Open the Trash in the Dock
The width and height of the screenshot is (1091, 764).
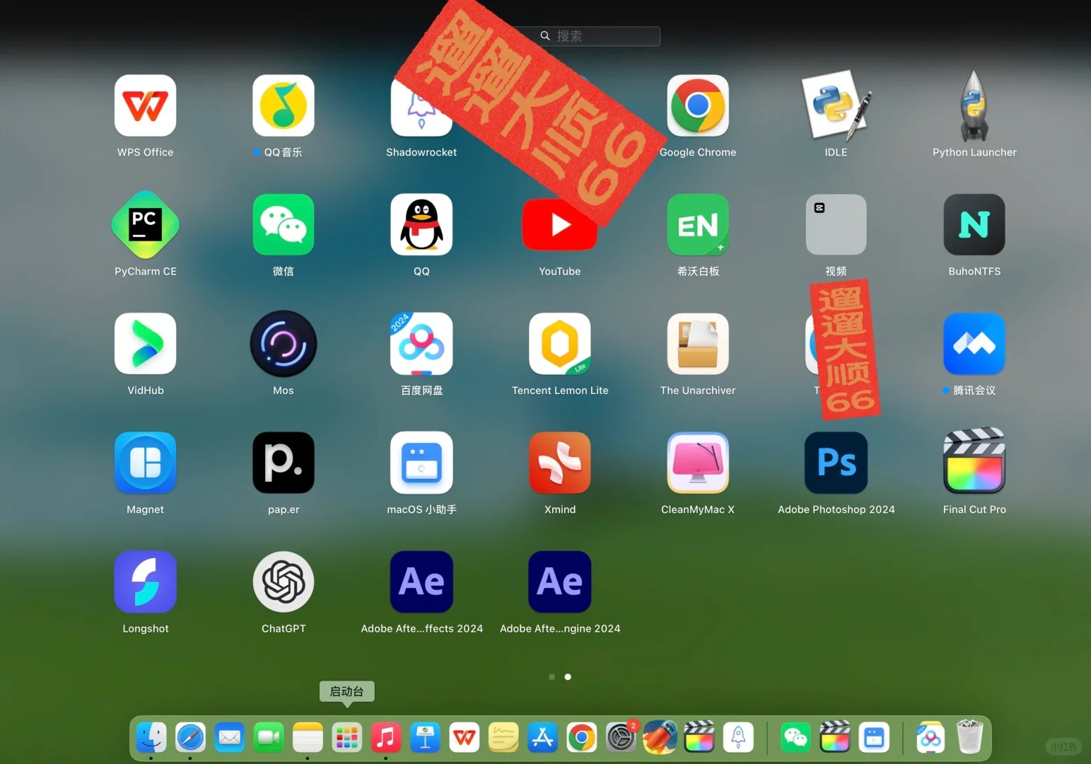[x=970, y=738]
